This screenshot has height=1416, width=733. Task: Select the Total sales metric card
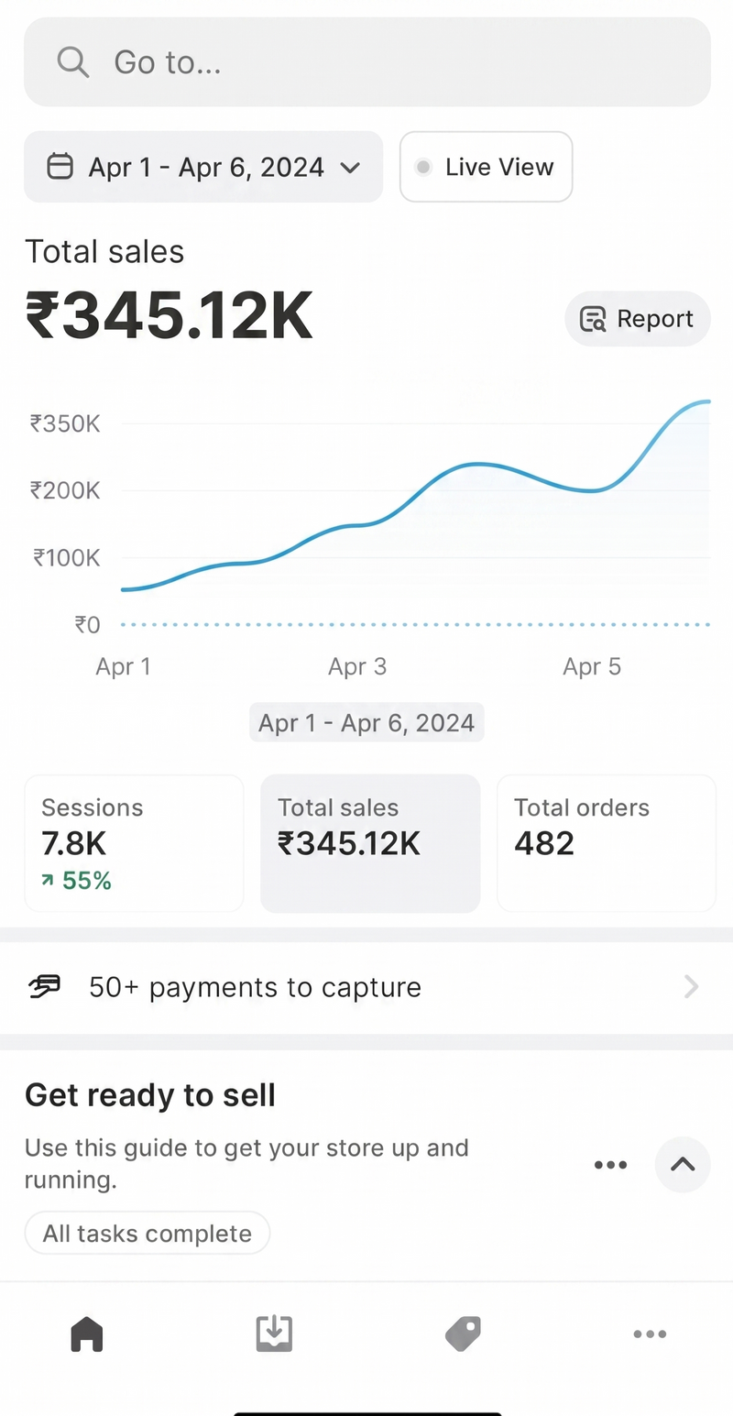(370, 843)
